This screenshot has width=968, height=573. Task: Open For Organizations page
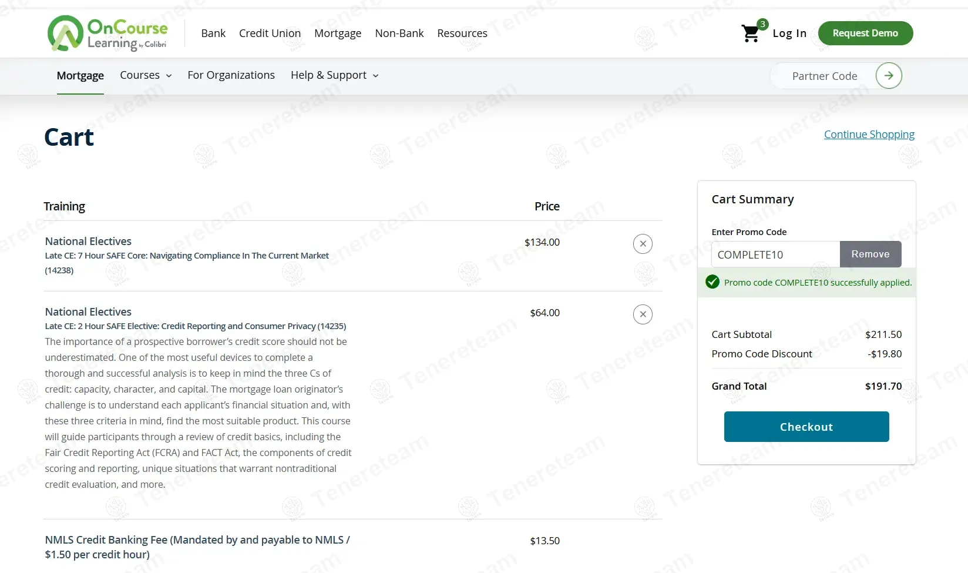tap(231, 75)
